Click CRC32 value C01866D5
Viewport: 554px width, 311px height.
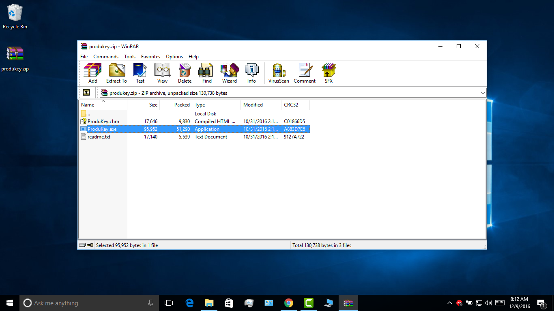coord(294,121)
